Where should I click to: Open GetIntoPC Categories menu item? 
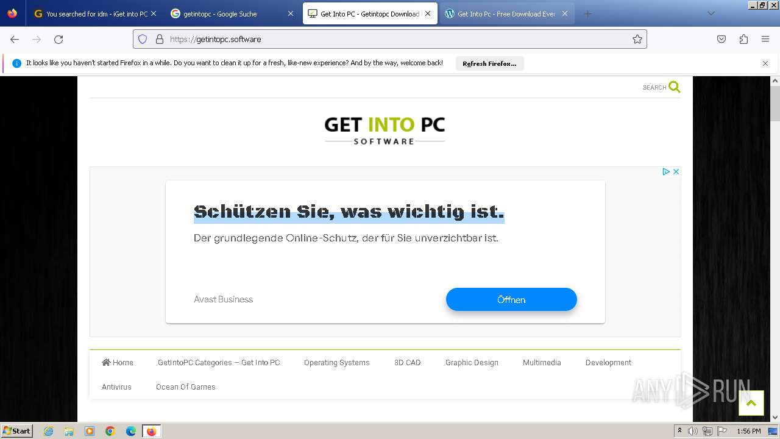coord(219,362)
